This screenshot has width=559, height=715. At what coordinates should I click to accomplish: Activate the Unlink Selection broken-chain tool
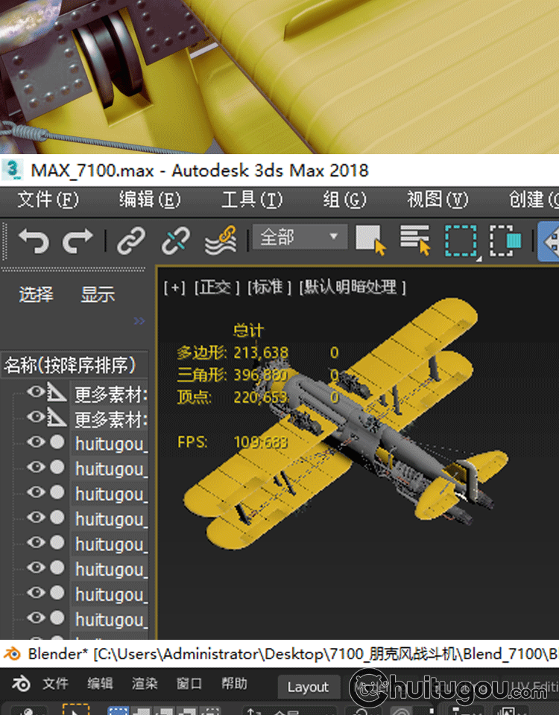(x=176, y=241)
